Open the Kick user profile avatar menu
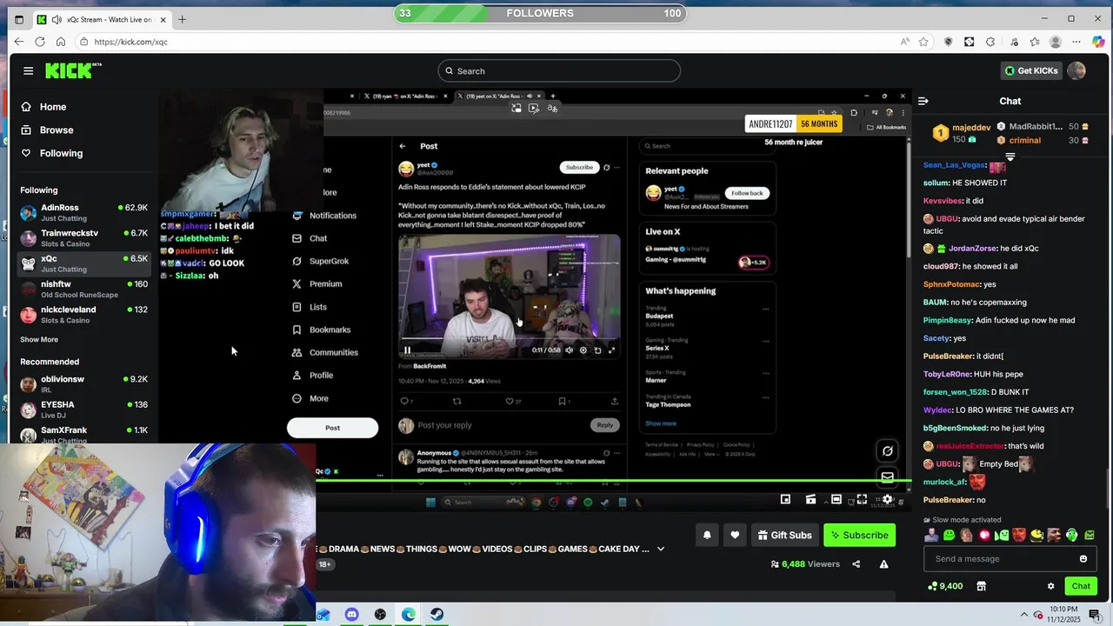 (1076, 70)
